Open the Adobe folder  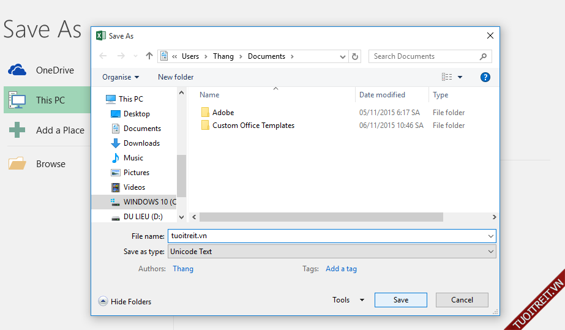[223, 113]
